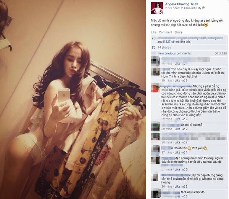Click the thumbs-up count on the Ngọc Trinh comment
Image resolution: width=229 pixels, height=199 pixels.
(x=185, y=80)
